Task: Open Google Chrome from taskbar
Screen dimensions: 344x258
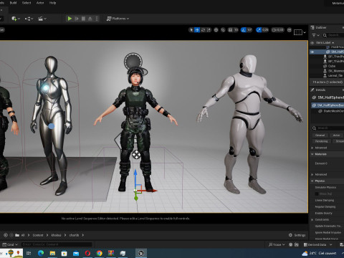Action: 100,253
